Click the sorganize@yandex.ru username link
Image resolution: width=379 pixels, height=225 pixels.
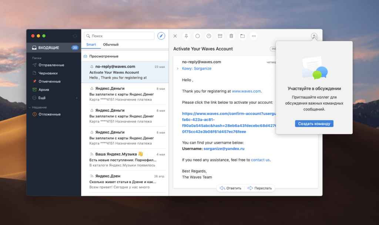(224, 149)
